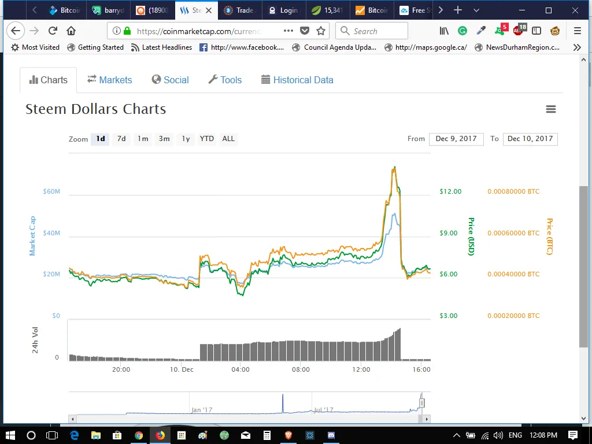The image size is (592, 444).
Task: Select 7d chart zoom range
Action: point(121,139)
